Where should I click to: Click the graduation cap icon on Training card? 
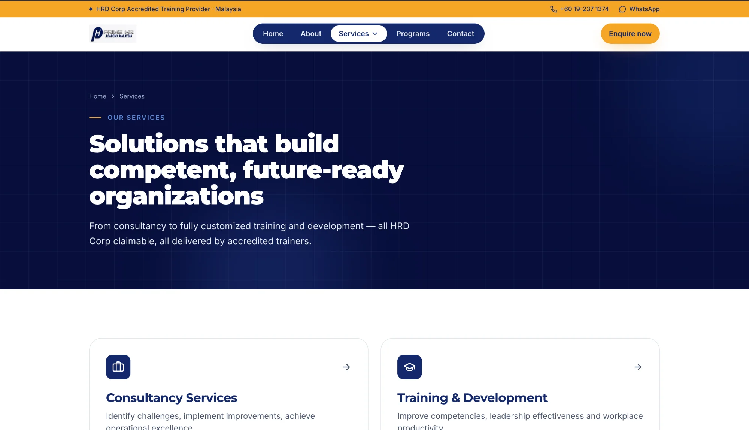point(409,367)
